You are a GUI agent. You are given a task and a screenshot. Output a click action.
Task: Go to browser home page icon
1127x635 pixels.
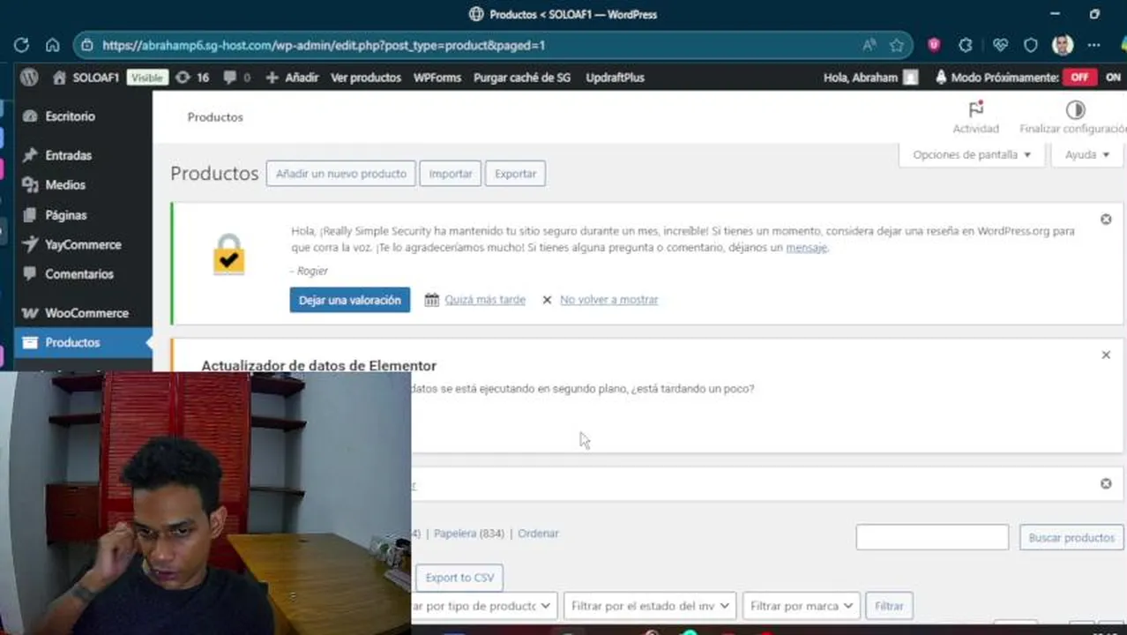pyautogui.click(x=53, y=45)
